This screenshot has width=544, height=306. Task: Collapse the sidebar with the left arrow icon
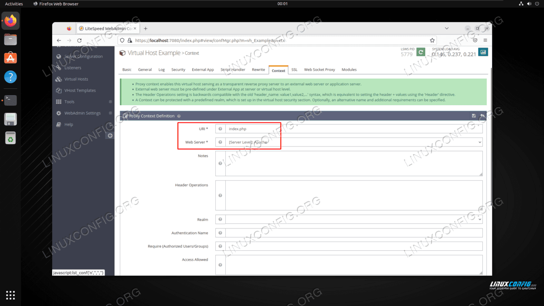click(x=110, y=136)
